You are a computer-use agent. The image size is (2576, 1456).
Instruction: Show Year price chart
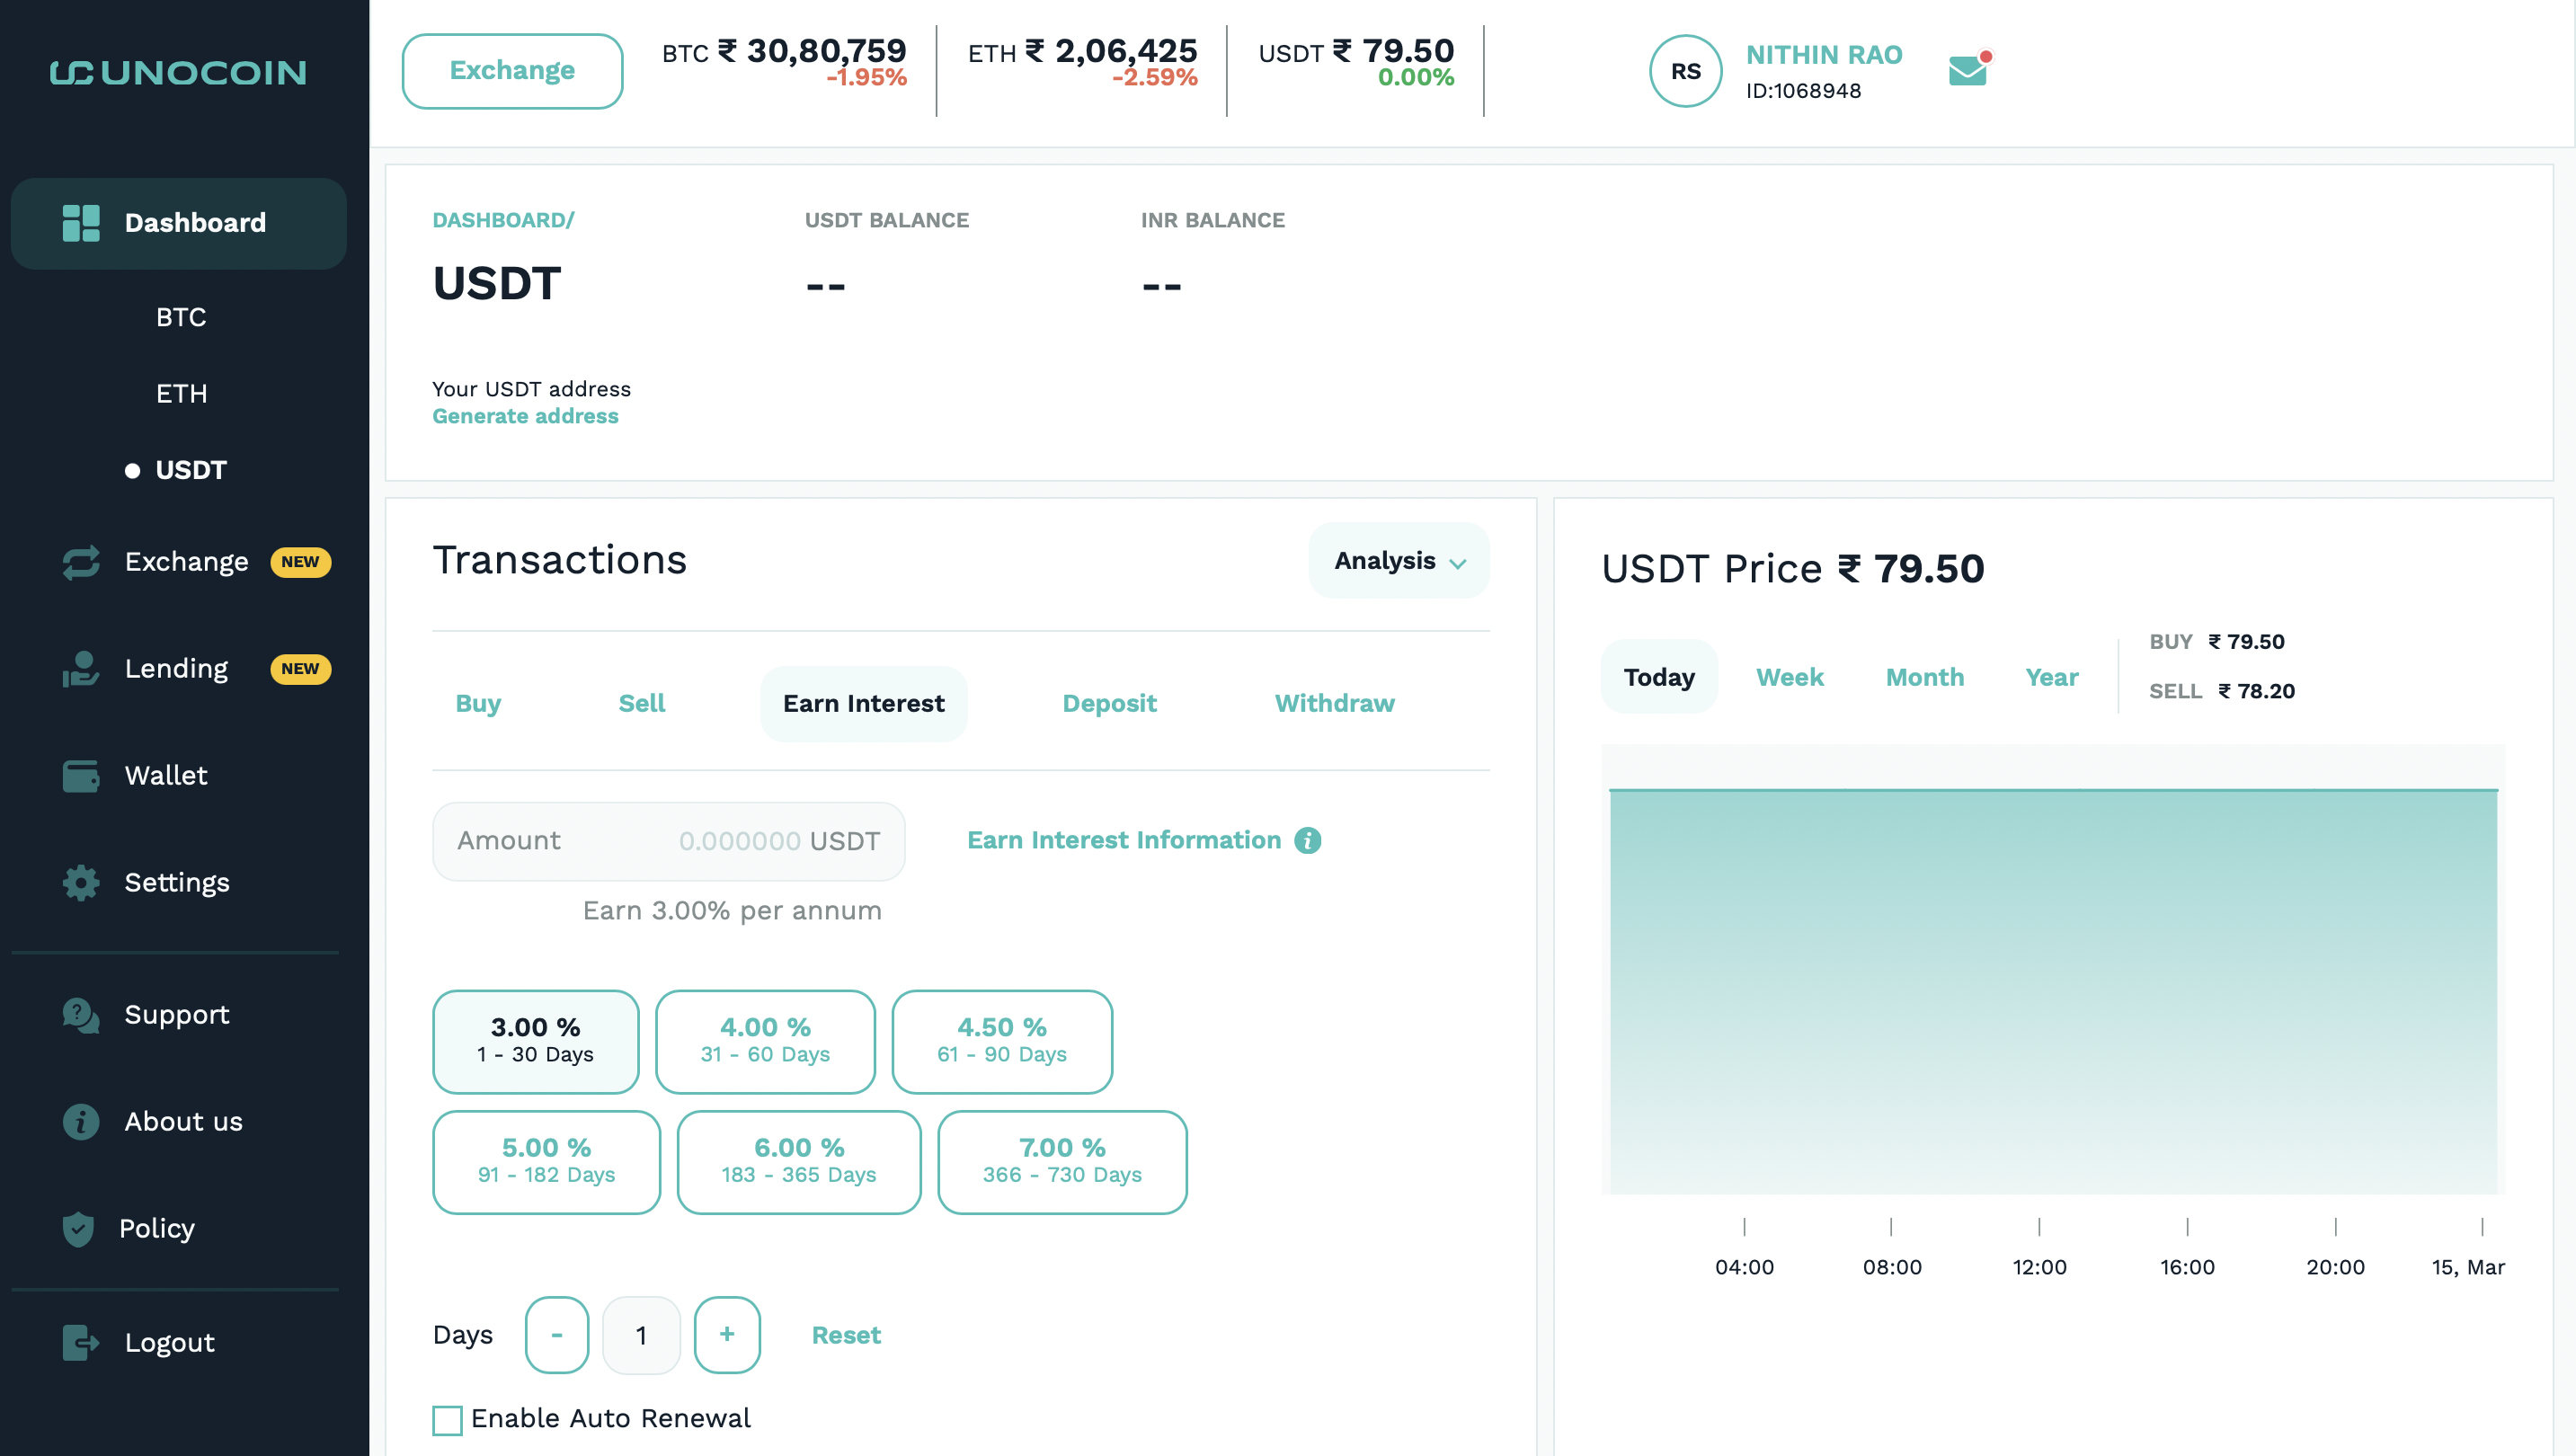click(2052, 677)
